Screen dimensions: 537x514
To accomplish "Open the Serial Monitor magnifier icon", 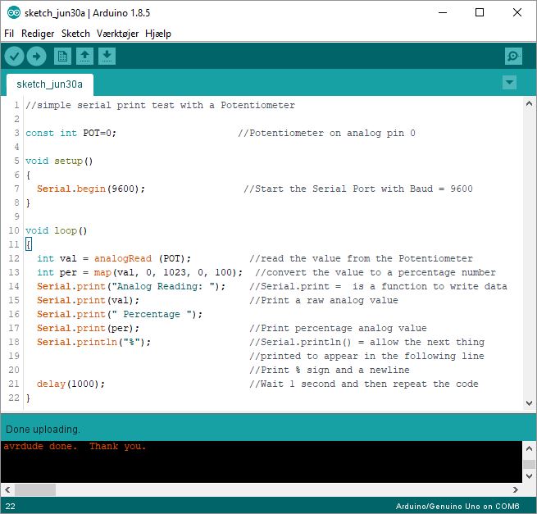I will pyautogui.click(x=513, y=57).
